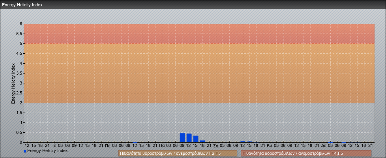Click the y-axis value 3.5

pyautogui.click(x=20, y=73)
